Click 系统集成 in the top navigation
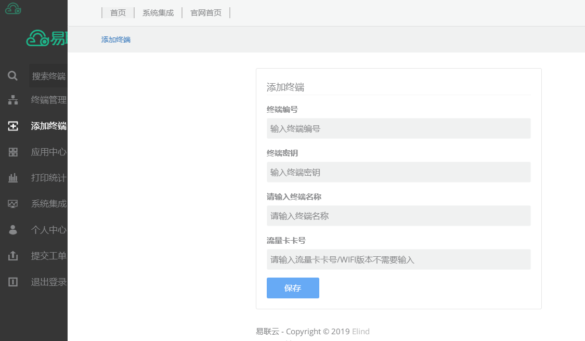This screenshot has width=585, height=341. (x=158, y=12)
